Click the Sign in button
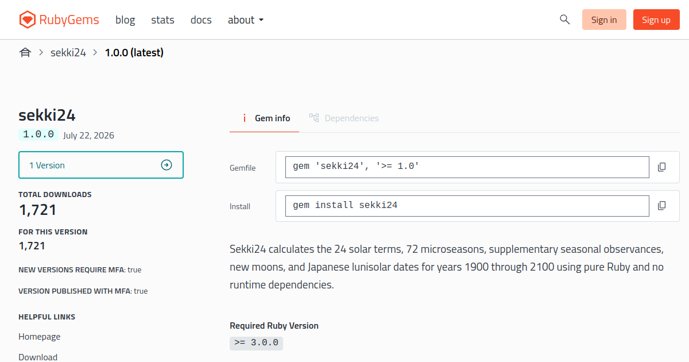689x362 pixels. 604,20
